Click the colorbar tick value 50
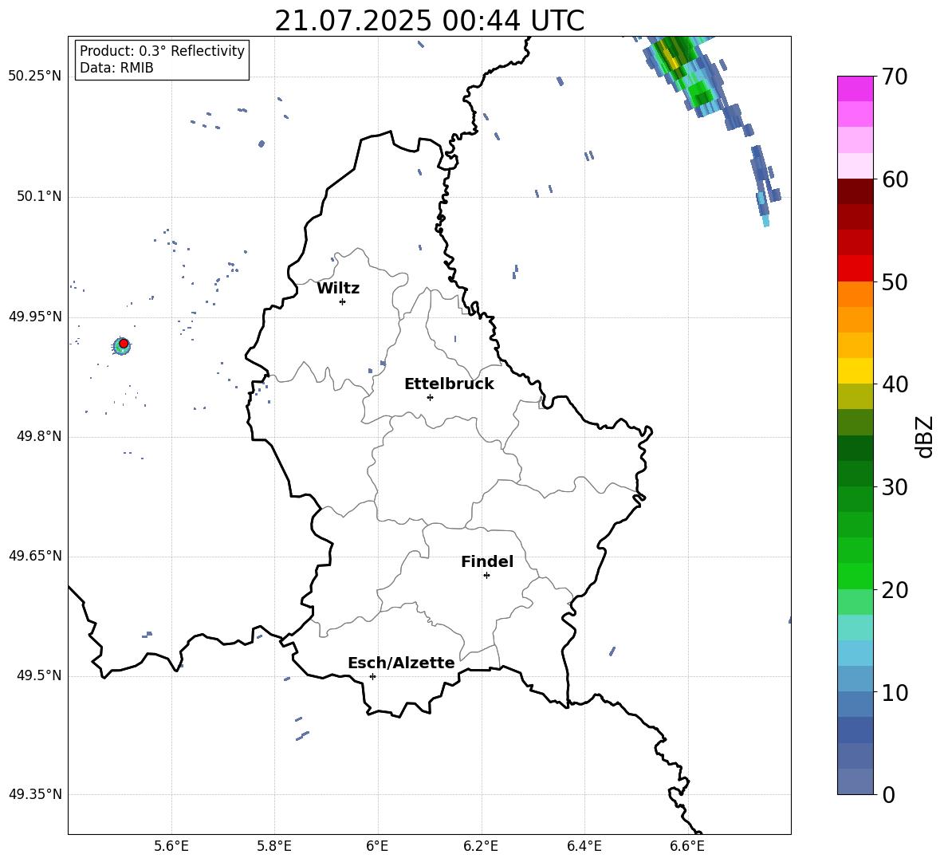 (x=895, y=281)
